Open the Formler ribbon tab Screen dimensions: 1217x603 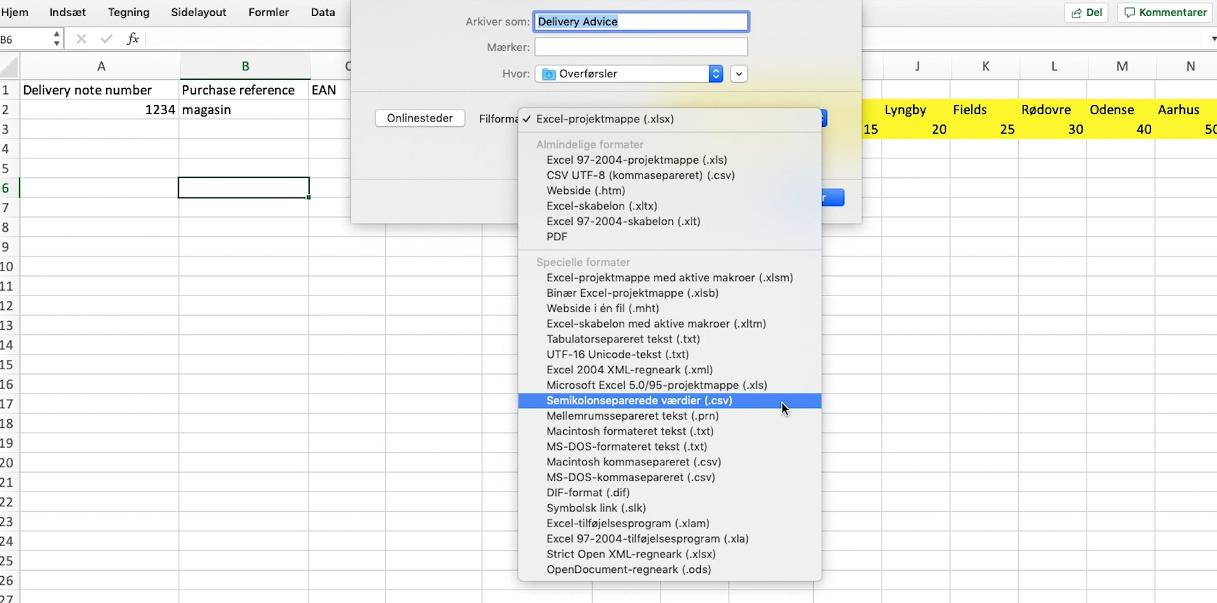(x=268, y=13)
